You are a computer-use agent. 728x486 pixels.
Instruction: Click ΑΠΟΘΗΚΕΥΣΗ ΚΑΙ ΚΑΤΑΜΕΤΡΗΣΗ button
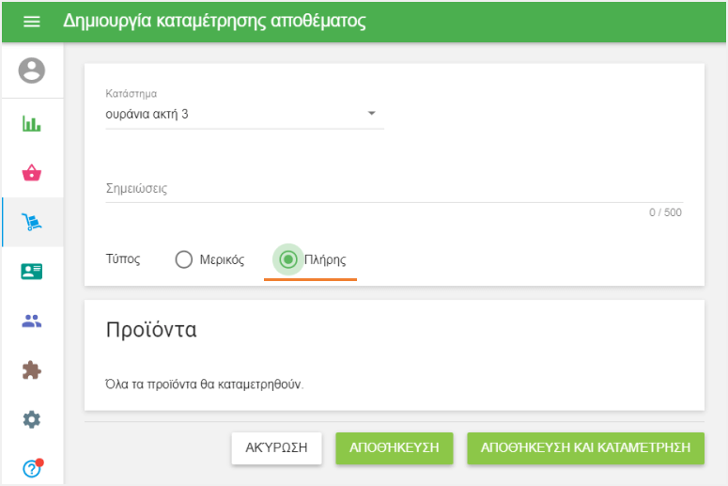point(585,447)
